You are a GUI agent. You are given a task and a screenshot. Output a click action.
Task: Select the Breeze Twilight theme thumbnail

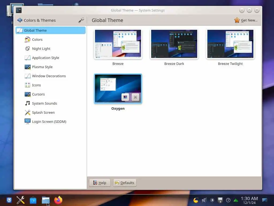pyautogui.click(x=230, y=44)
